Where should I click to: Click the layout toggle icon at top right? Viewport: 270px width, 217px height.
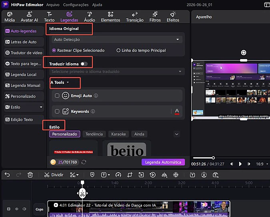pos(267,5)
